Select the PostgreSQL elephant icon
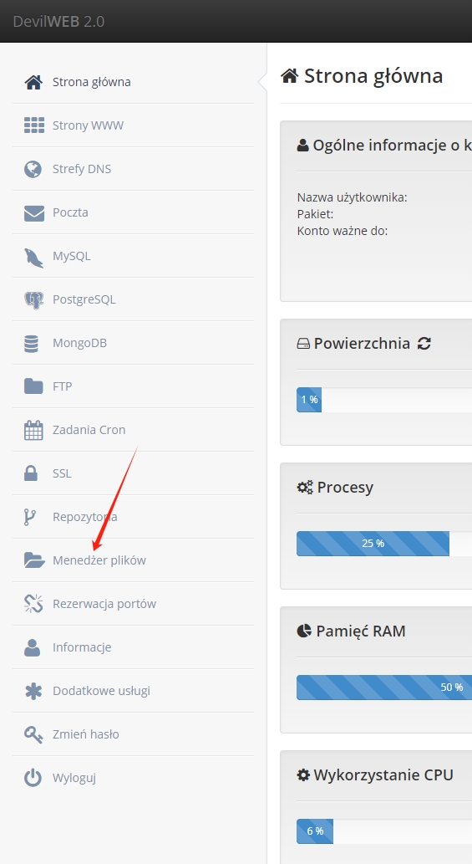Viewport: 472px width, 864px height. (x=33, y=299)
